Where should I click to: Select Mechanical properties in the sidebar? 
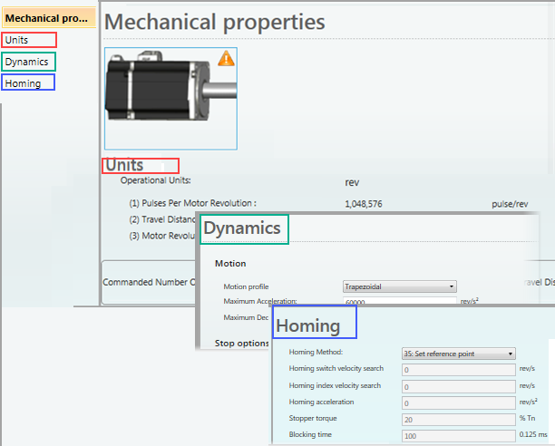pyautogui.click(x=49, y=18)
